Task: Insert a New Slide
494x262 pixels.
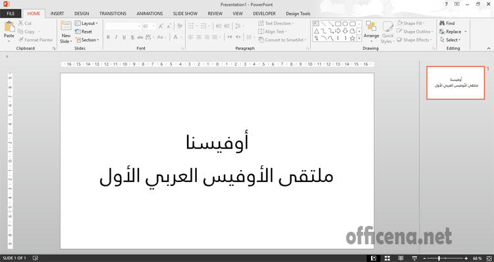Action: point(66,32)
